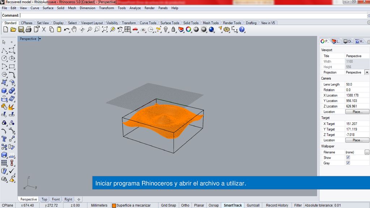Browse wallpaper filename with the ellipsis button
The image size is (370, 208).
click(x=367, y=152)
